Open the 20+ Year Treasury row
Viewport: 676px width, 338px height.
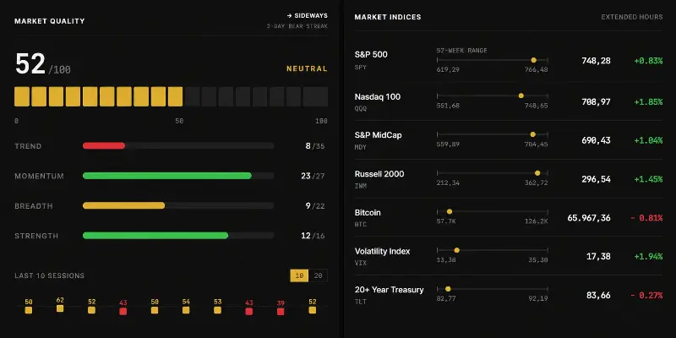point(509,295)
